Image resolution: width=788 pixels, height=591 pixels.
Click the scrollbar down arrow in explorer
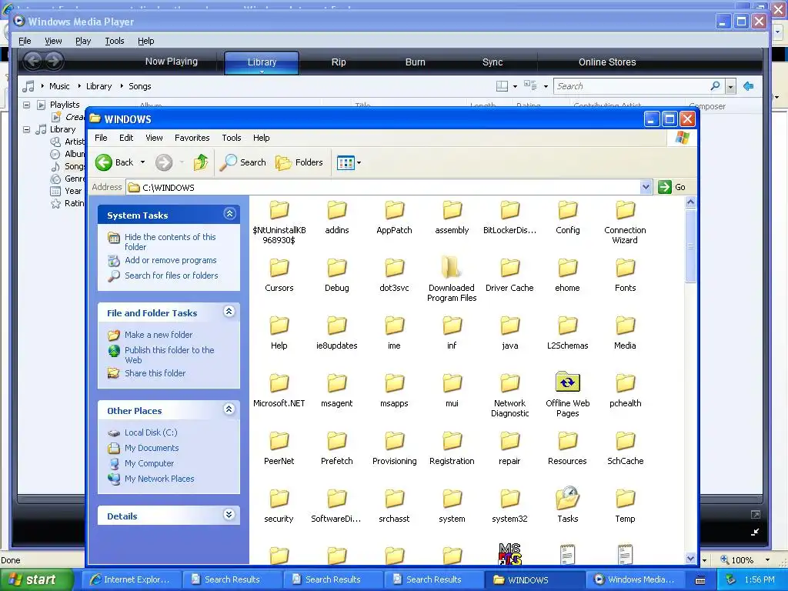point(690,559)
